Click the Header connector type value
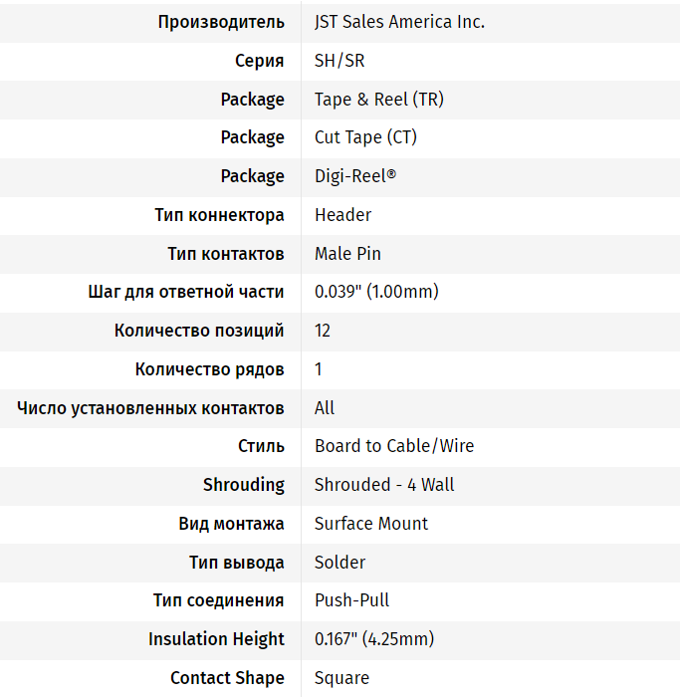Image resolution: width=680 pixels, height=697 pixels. tap(342, 215)
